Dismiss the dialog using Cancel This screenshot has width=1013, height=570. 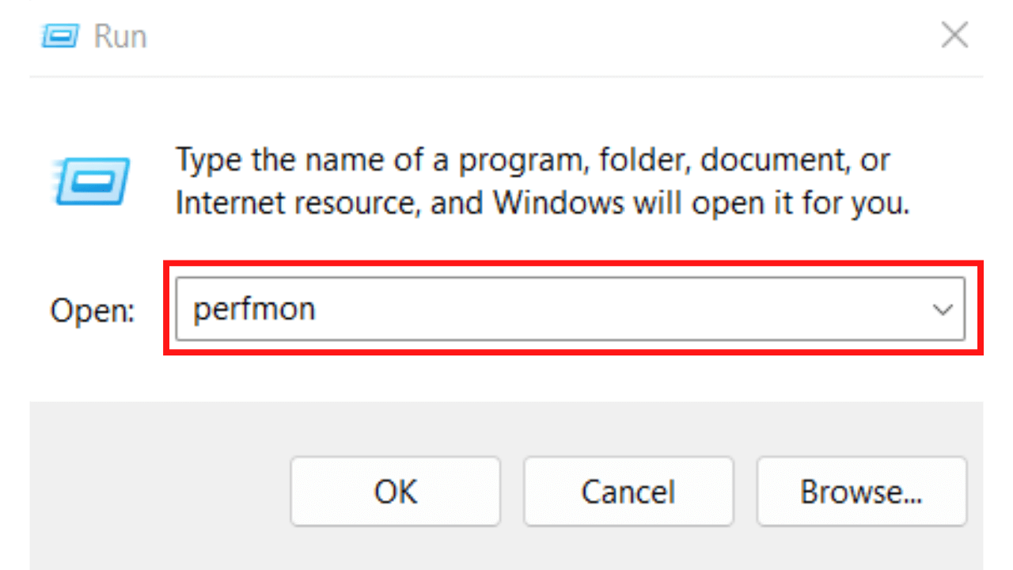point(628,492)
